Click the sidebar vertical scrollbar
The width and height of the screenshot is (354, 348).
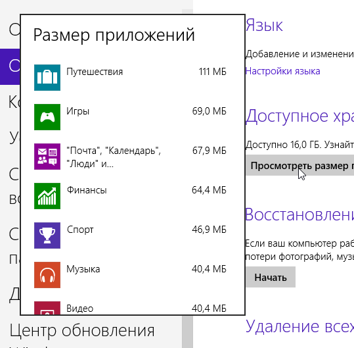click(x=187, y=332)
